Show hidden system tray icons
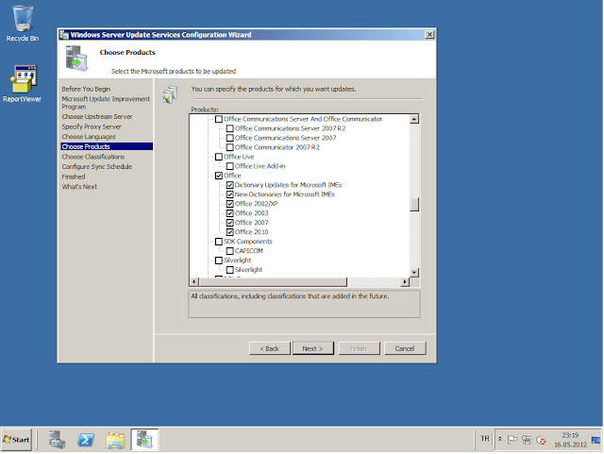 [x=500, y=440]
